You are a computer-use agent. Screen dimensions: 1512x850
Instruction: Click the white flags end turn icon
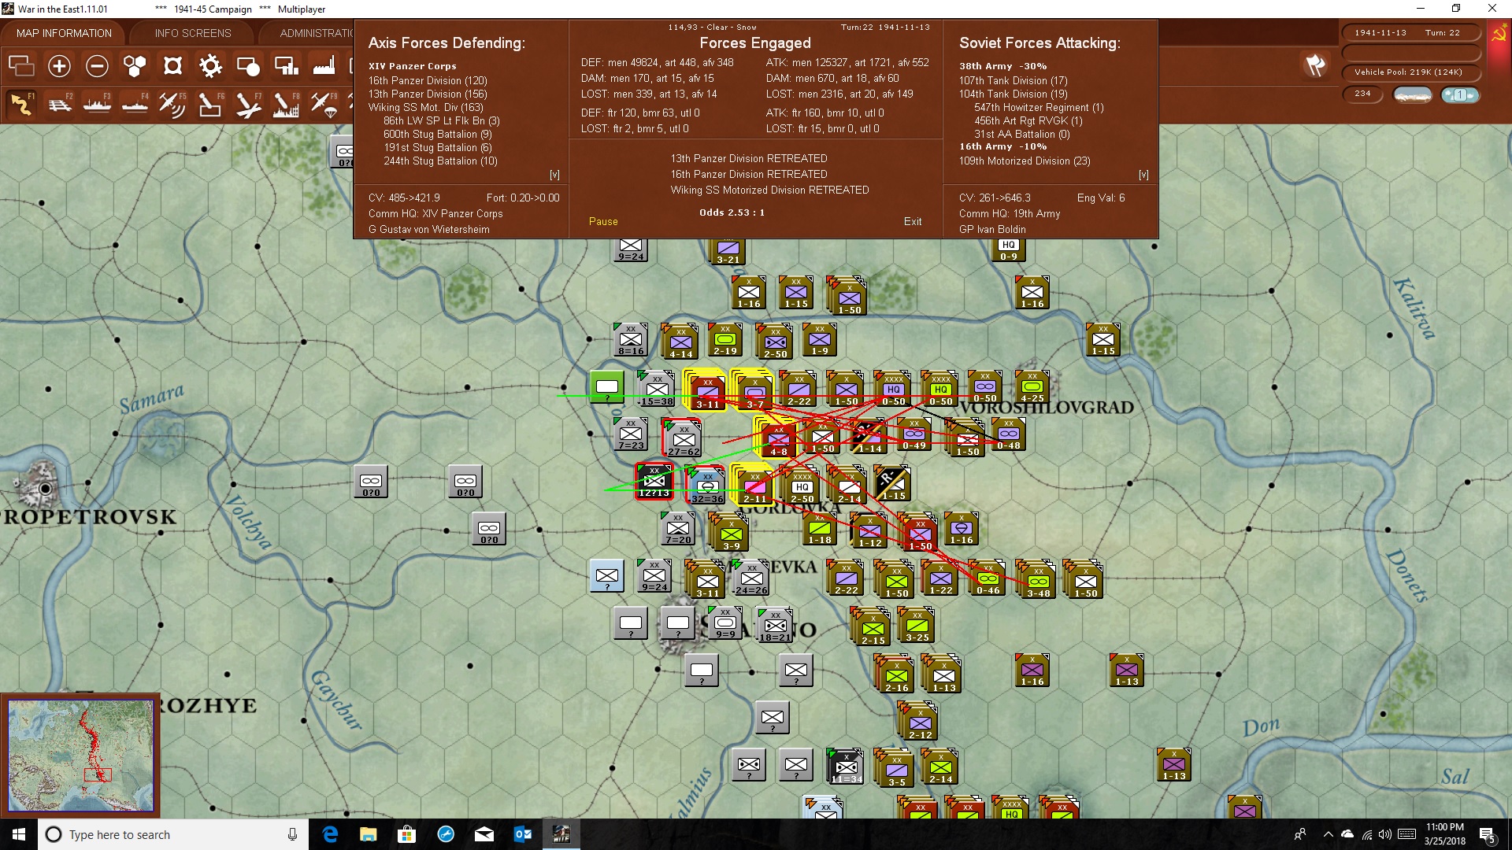click(1315, 65)
